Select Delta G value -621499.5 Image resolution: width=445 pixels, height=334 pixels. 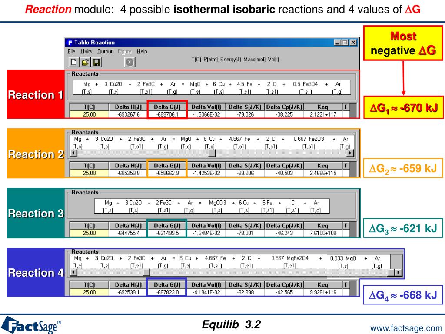pos(167,233)
